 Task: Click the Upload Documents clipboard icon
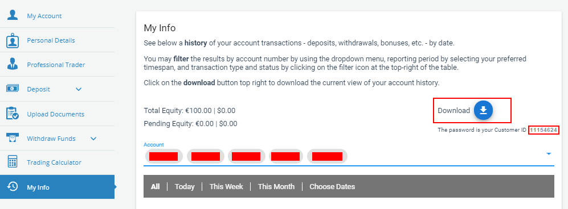click(x=13, y=114)
